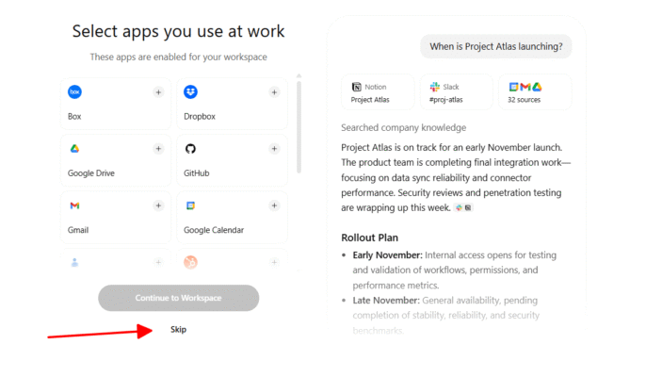Add GitHub via its plus button

click(274, 149)
